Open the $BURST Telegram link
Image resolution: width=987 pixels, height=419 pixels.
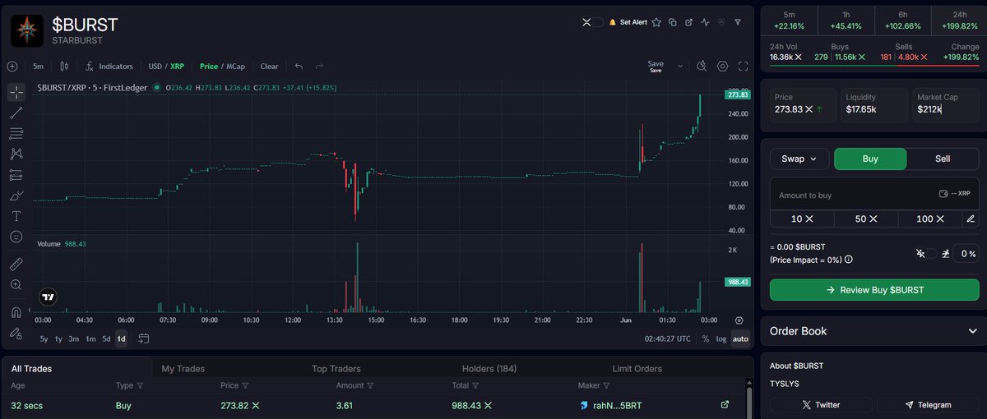928,405
